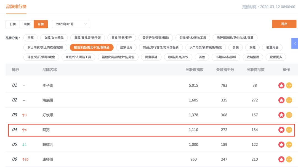Filter by 居家日用 category
Screen dimensions: 298x167
point(126,47)
